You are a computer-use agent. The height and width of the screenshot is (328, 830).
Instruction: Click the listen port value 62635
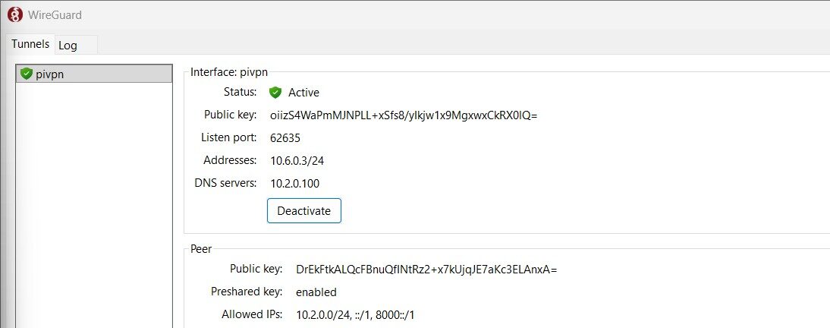(x=285, y=138)
